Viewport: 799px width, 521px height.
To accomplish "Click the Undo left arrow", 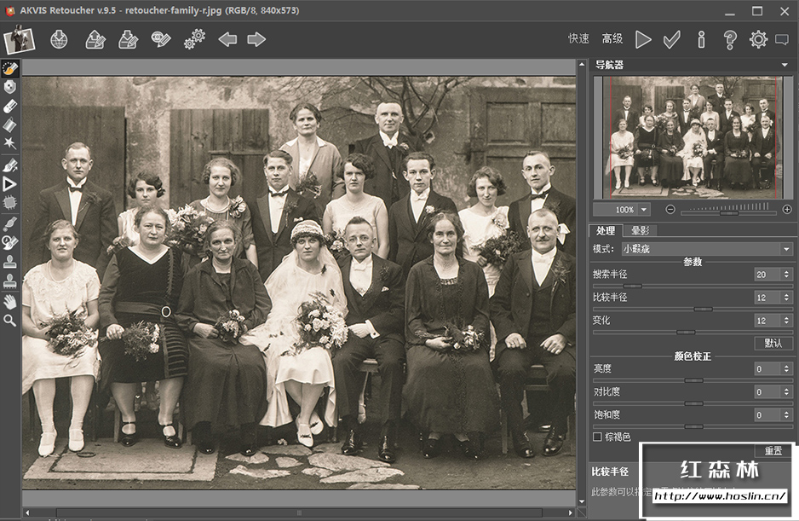I will [227, 39].
